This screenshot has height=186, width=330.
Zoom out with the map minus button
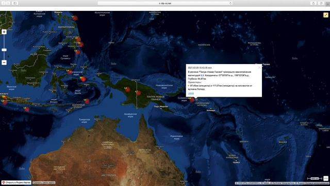4,63
